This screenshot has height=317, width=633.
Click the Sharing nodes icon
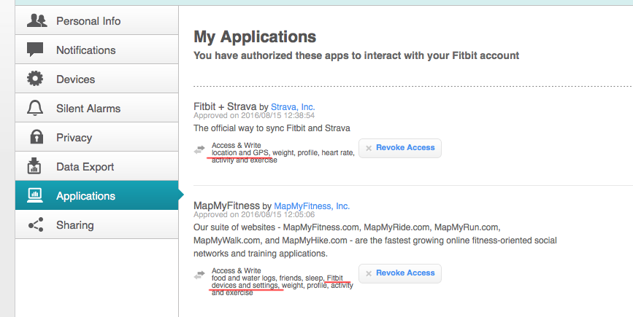pos(36,224)
